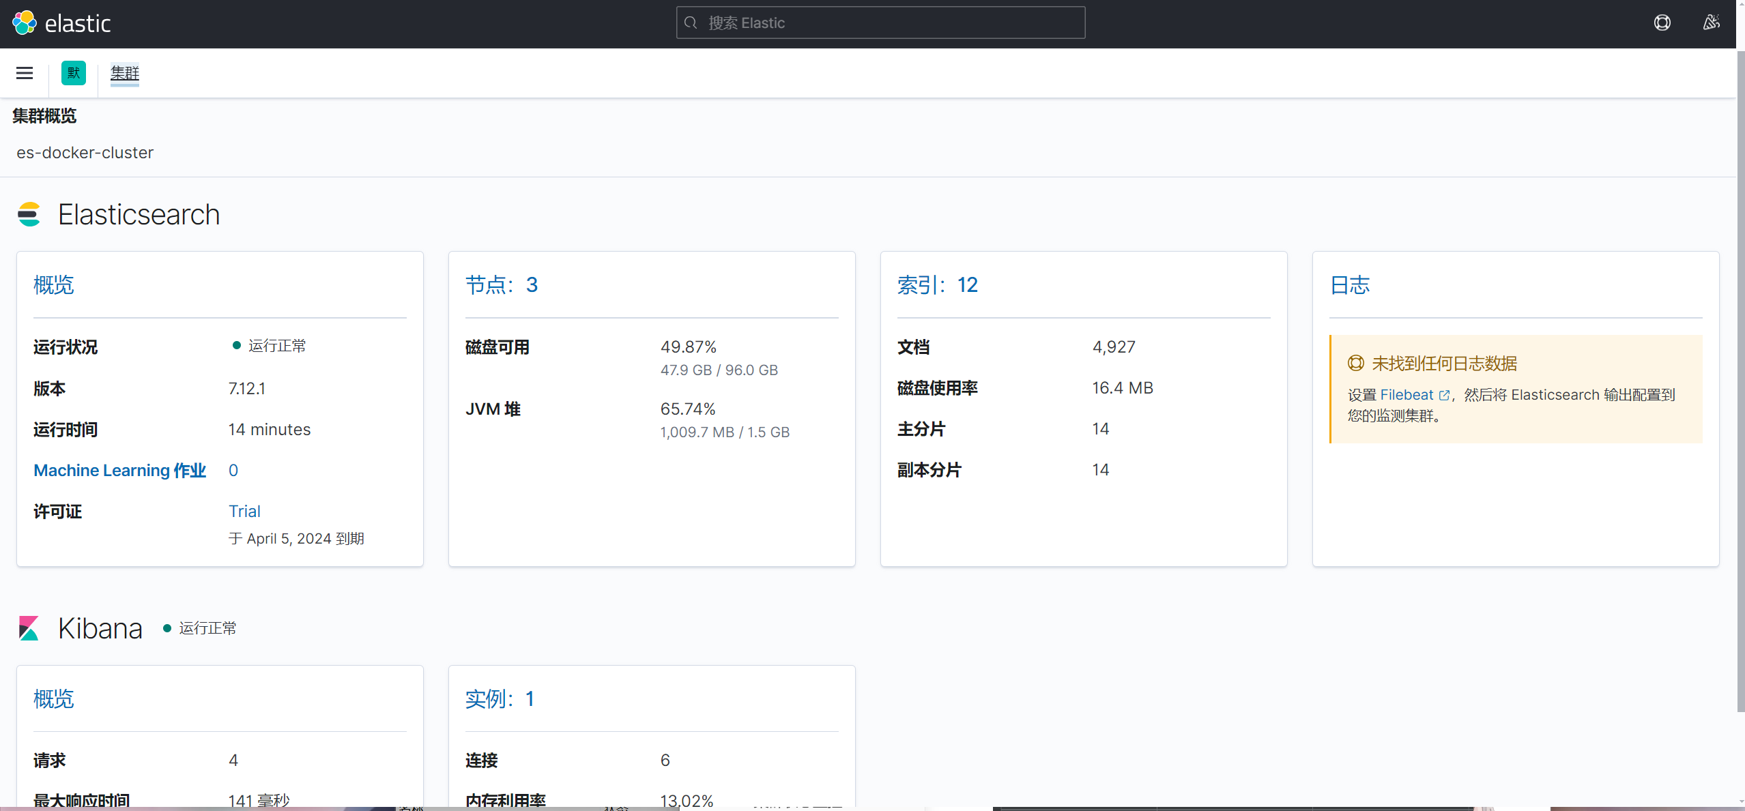1745x811 pixels.
Task: Click the Filebeat external link icon
Action: [x=1444, y=396]
